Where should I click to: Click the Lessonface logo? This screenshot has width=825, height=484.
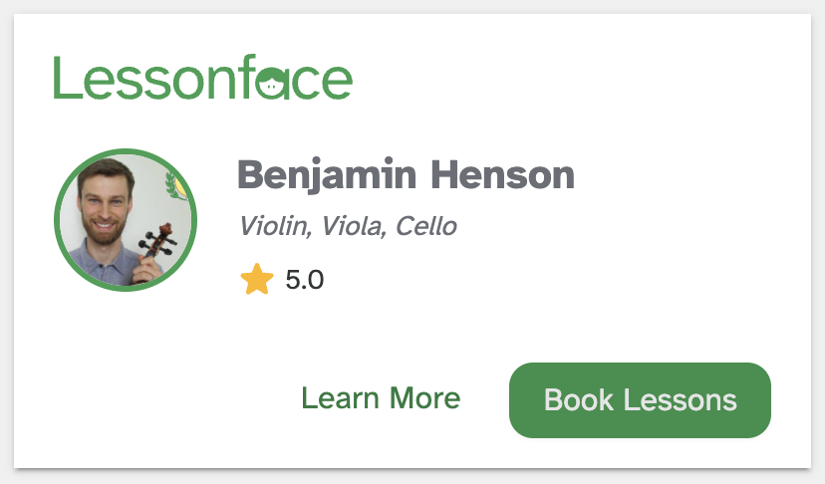click(202, 79)
